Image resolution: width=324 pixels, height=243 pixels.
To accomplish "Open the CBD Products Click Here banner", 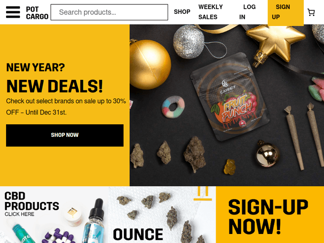I will pos(54,215).
